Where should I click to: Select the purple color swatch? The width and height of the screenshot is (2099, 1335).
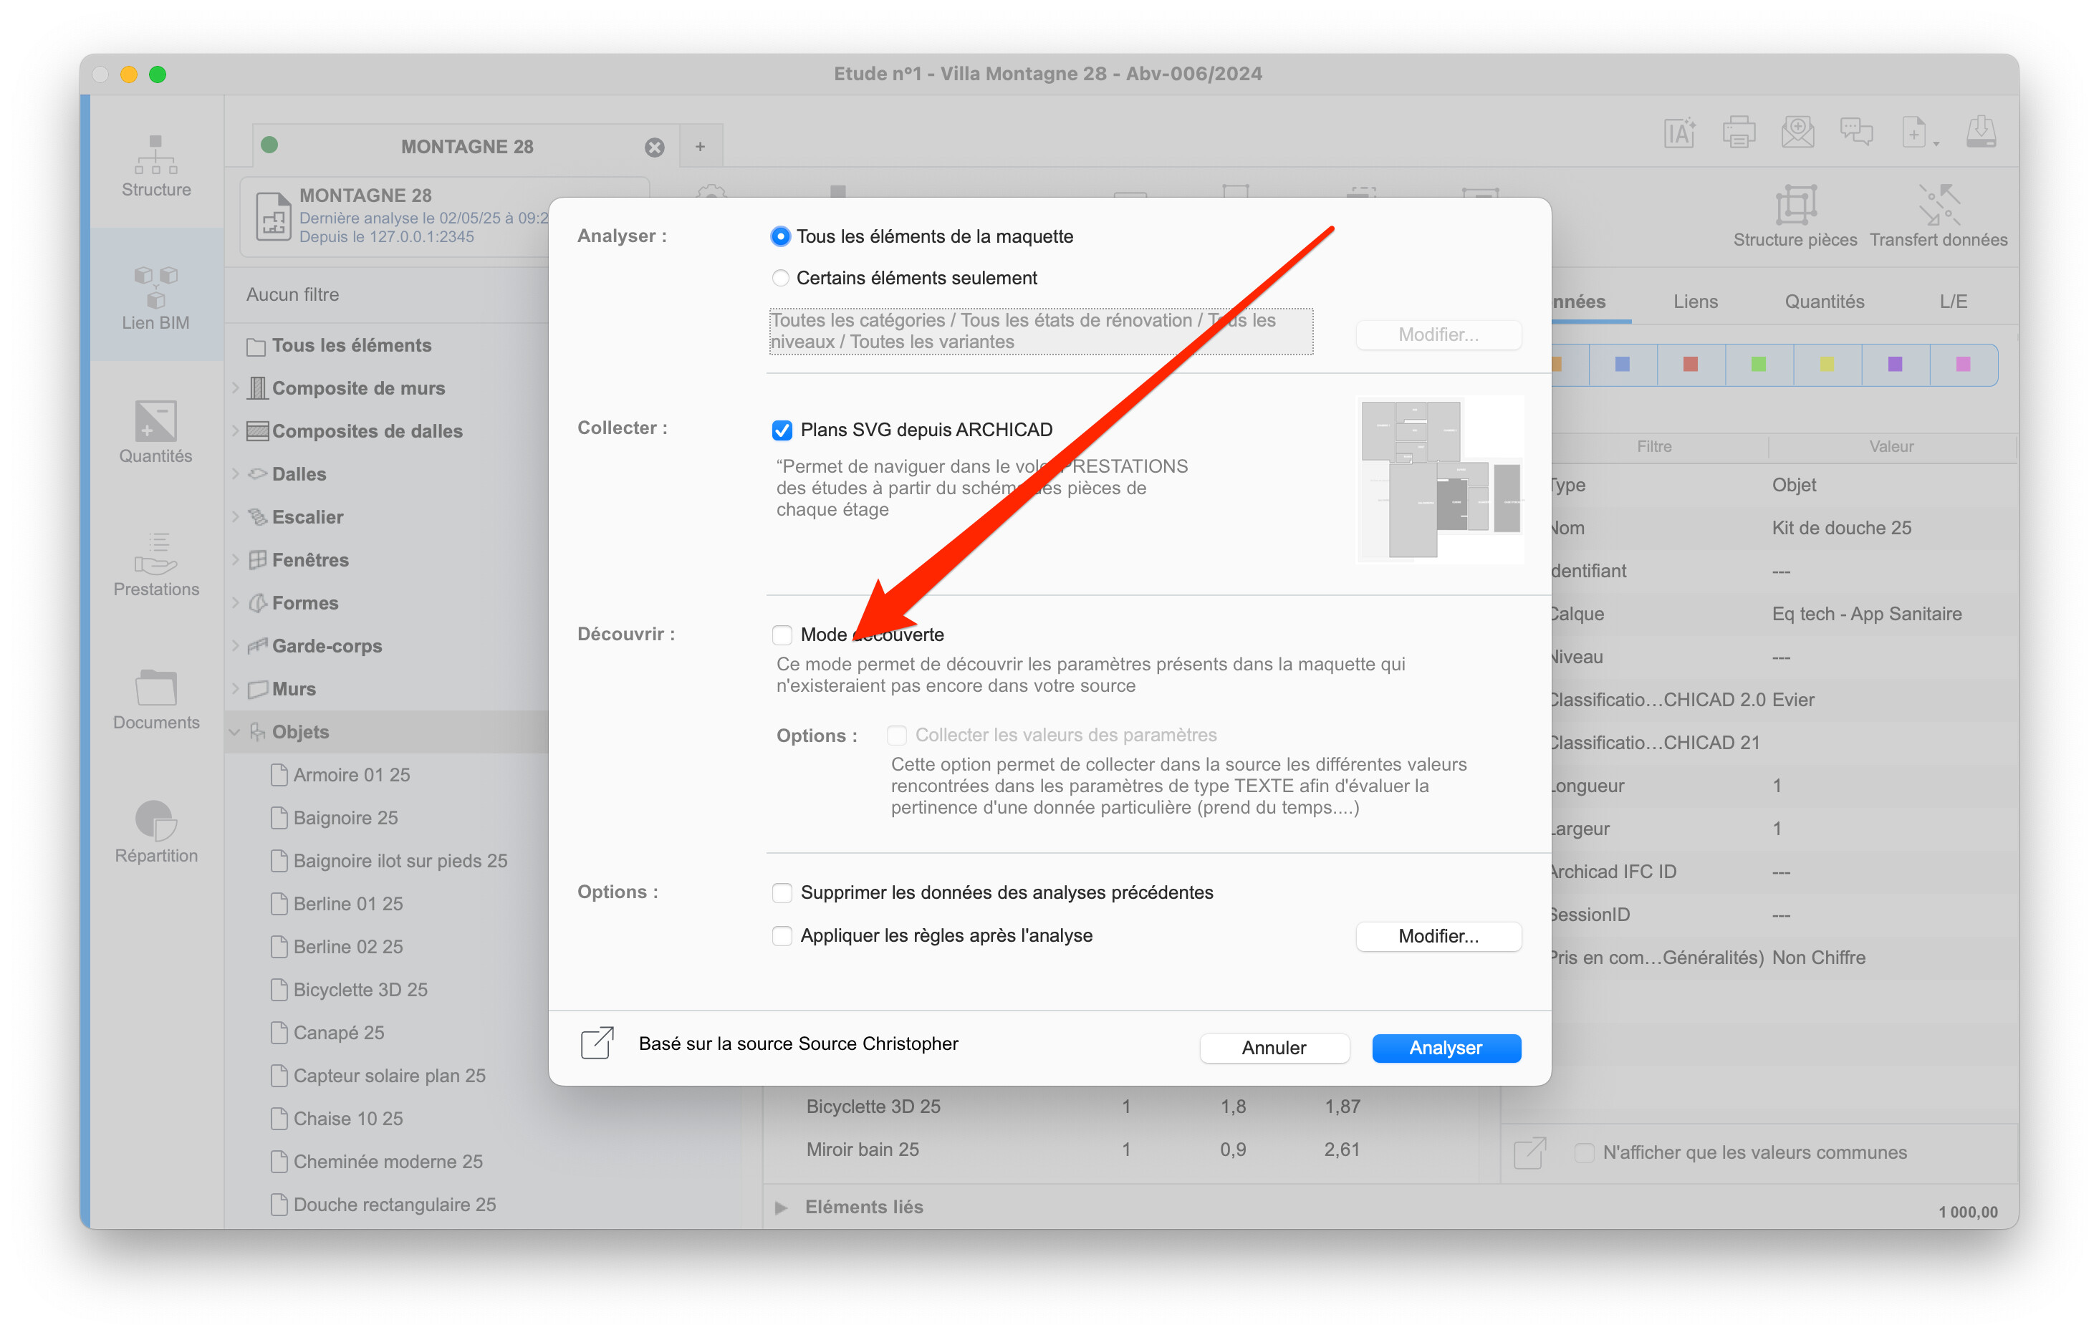click(1894, 365)
